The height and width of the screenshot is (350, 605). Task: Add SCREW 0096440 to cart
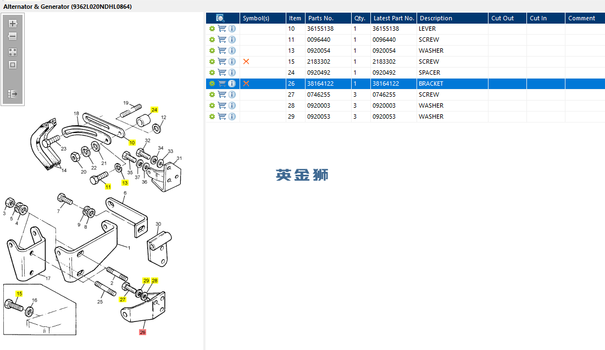pos(222,40)
